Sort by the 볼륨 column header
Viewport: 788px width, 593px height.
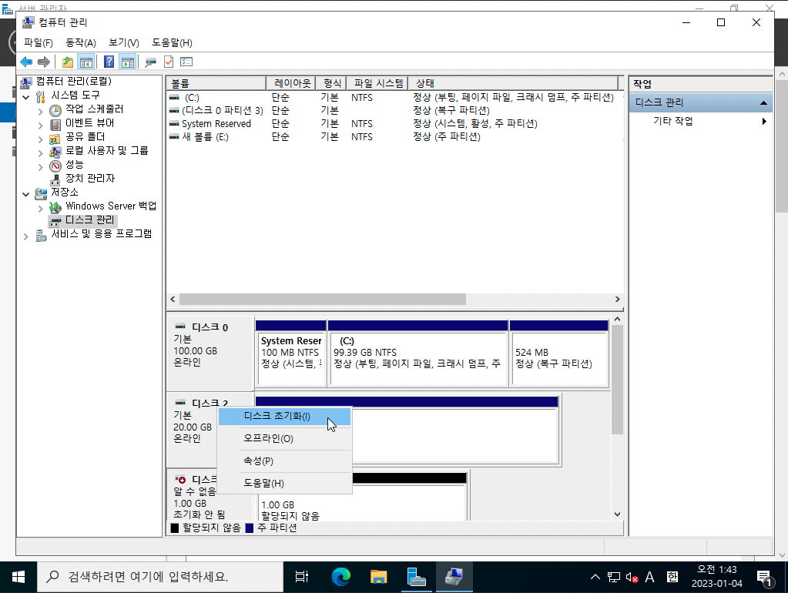[x=216, y=83]
